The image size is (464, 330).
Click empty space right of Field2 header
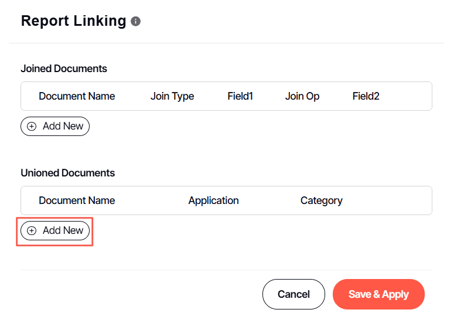click(x=406, y=96)
